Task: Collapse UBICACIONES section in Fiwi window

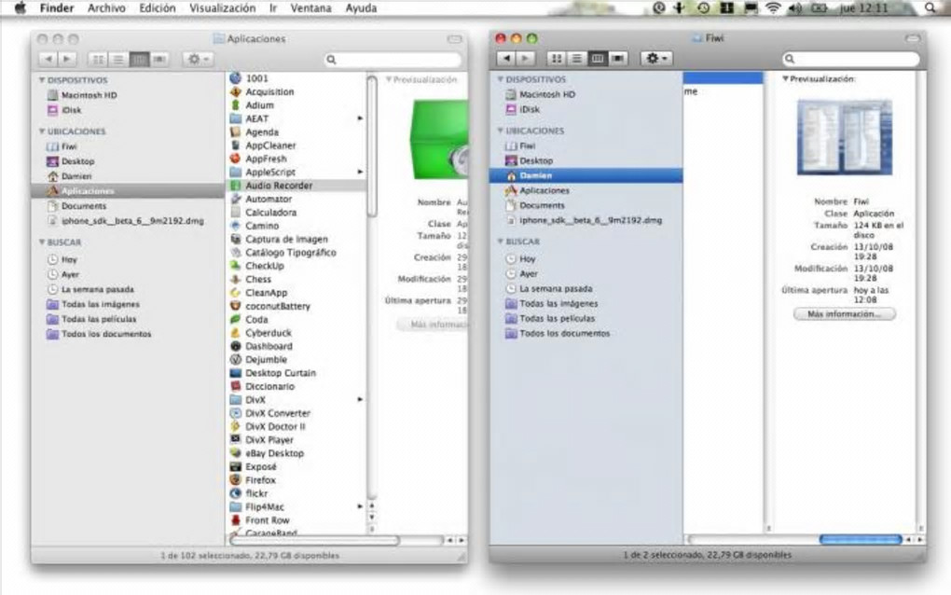Action: (501, 131)
